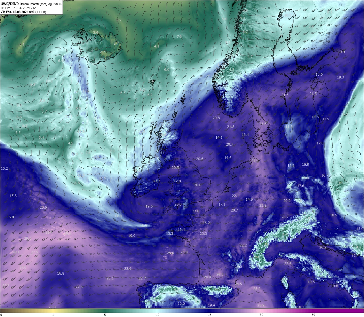
Task: Click the 19.9 value near top right
Action: 341,52
